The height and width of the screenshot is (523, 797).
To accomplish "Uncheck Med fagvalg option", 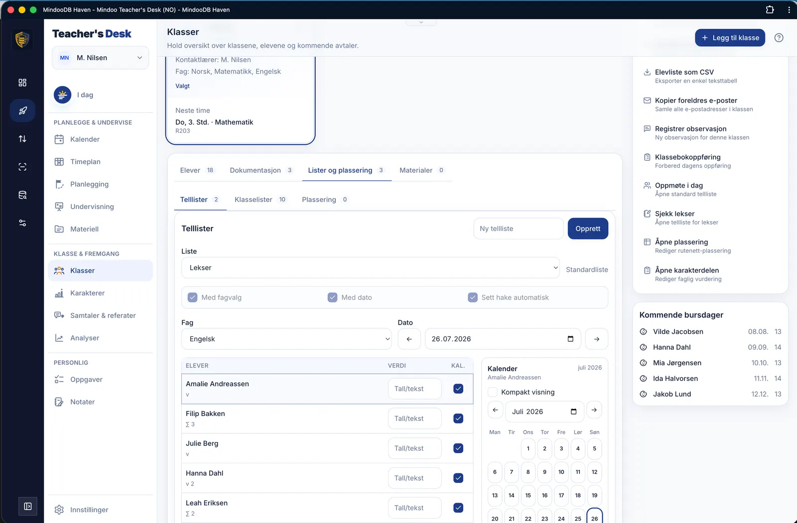I will [193, 298].
